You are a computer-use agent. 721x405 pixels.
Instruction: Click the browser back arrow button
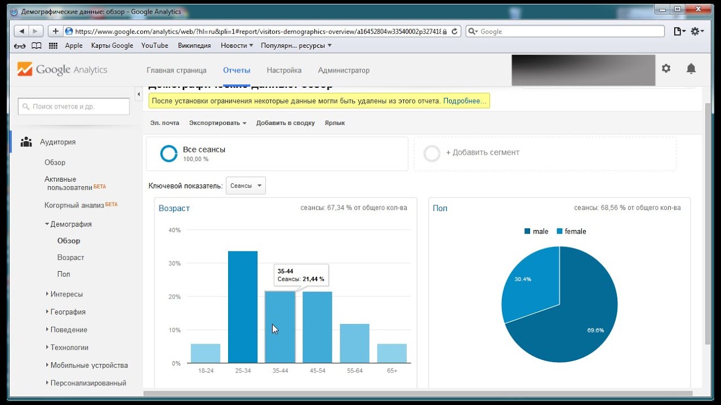tap(22, 31)
